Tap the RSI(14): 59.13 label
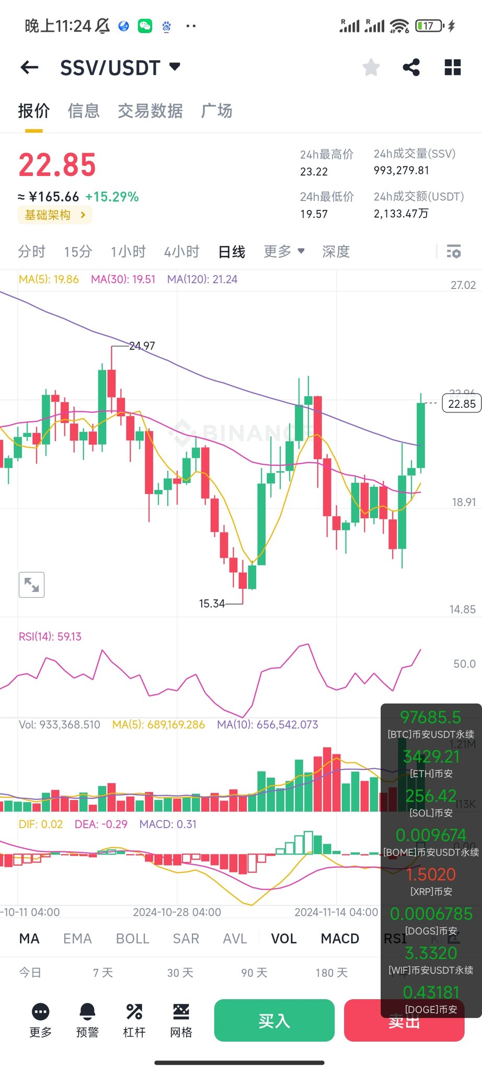 (x=50, y=636)
